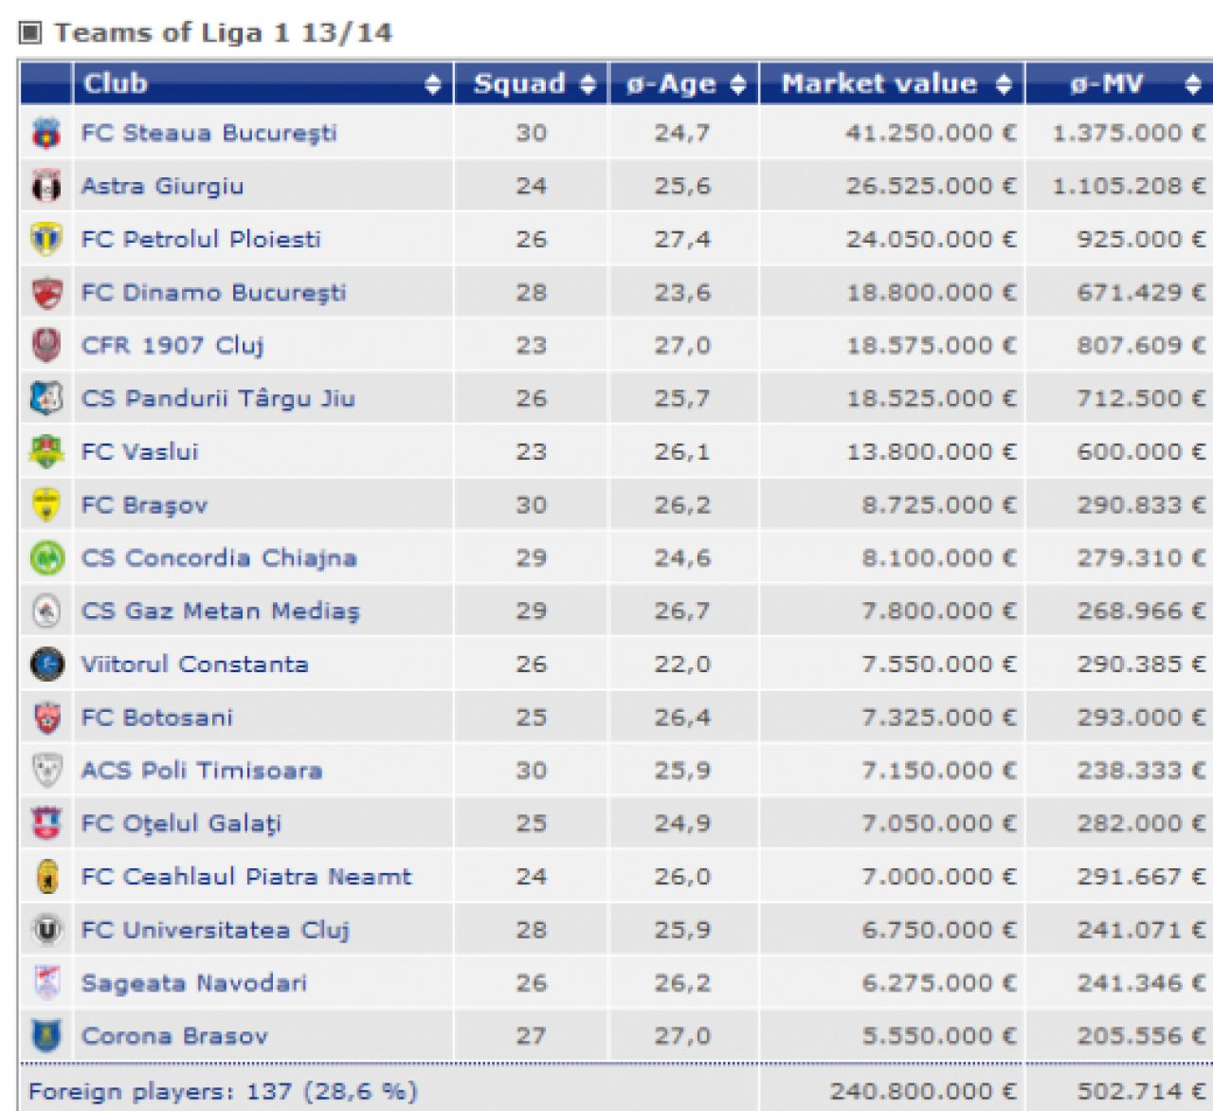Click the FC Brașov club crest

pyautogui.click(x=46, y=504)
